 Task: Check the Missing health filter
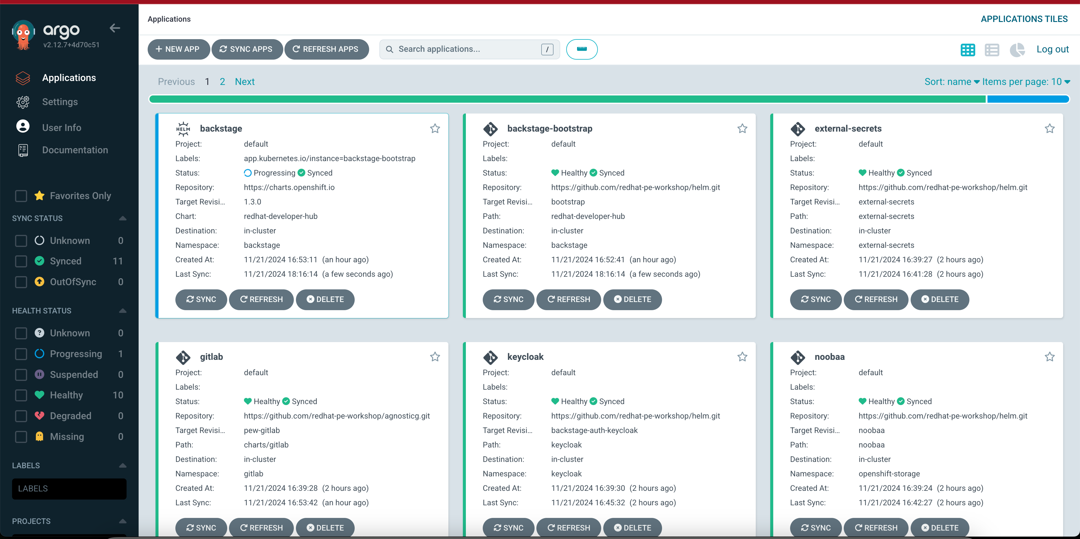tap(21, 437)
